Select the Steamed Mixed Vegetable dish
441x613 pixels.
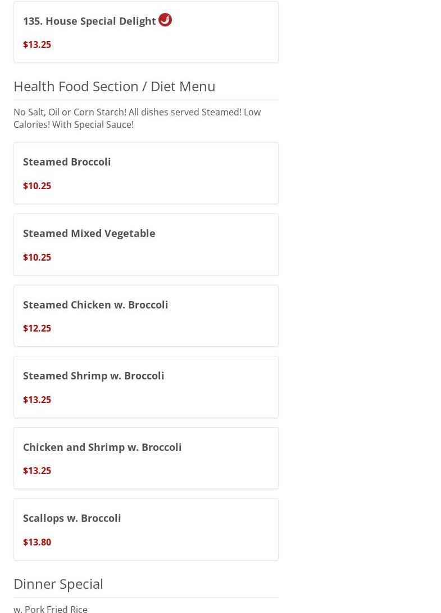(89, 233)
